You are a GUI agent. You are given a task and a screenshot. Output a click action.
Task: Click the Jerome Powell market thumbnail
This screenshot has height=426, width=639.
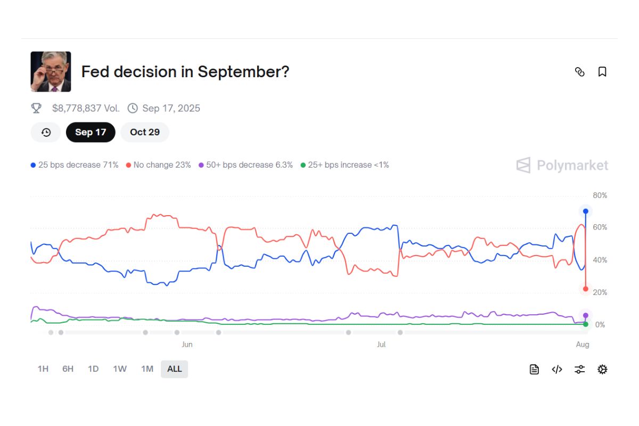point(51,72)
